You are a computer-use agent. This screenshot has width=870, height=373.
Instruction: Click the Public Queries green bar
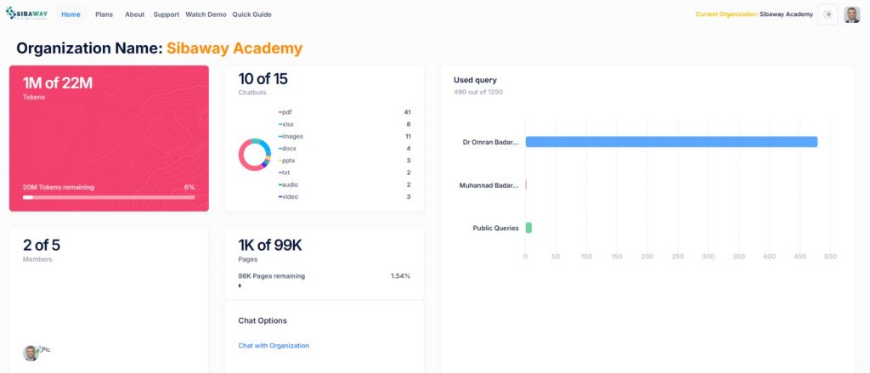(x=528, y=228)
